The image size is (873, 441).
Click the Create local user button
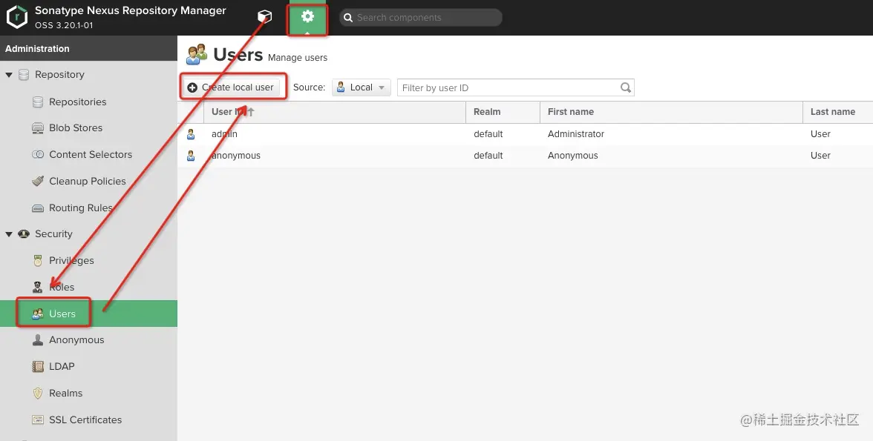click(x=232, y=87)
